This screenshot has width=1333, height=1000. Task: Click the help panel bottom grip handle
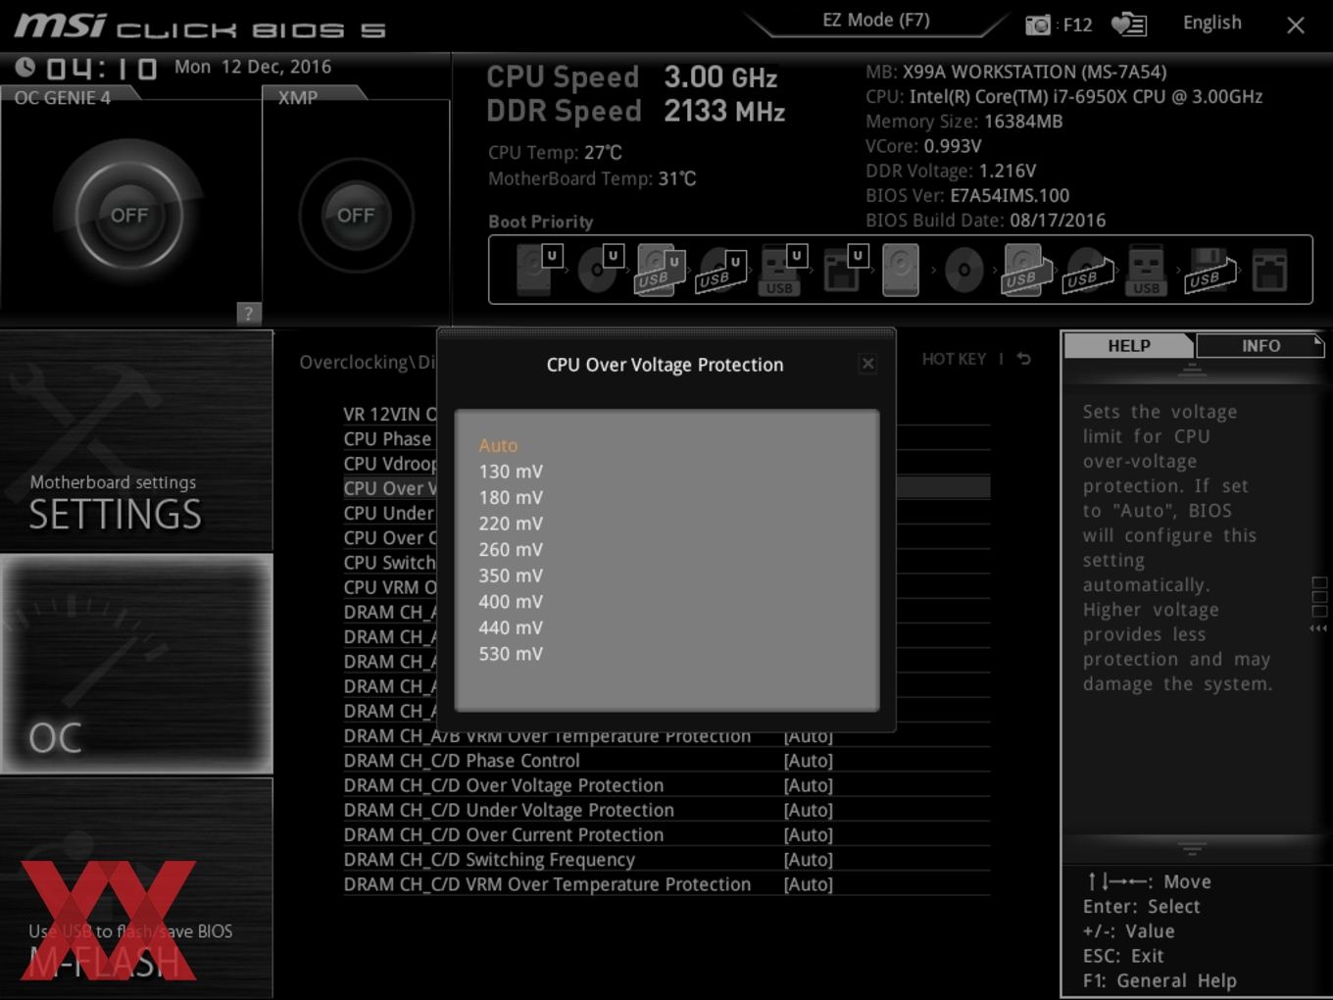pyautogui.click(x=1192, y=848)
